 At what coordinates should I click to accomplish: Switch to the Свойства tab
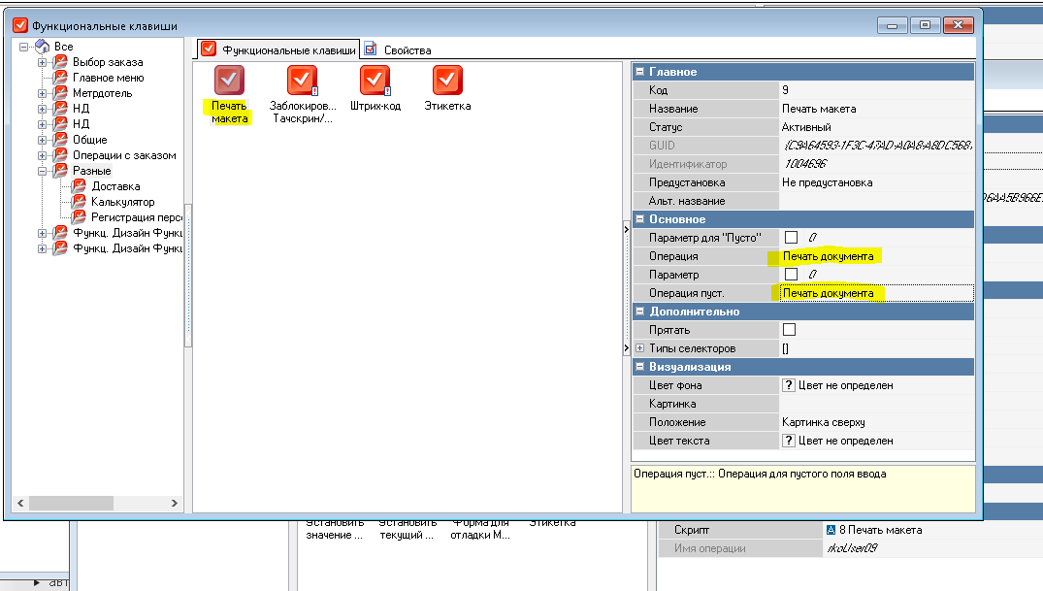pyautogui.click(x=398, y=49)
